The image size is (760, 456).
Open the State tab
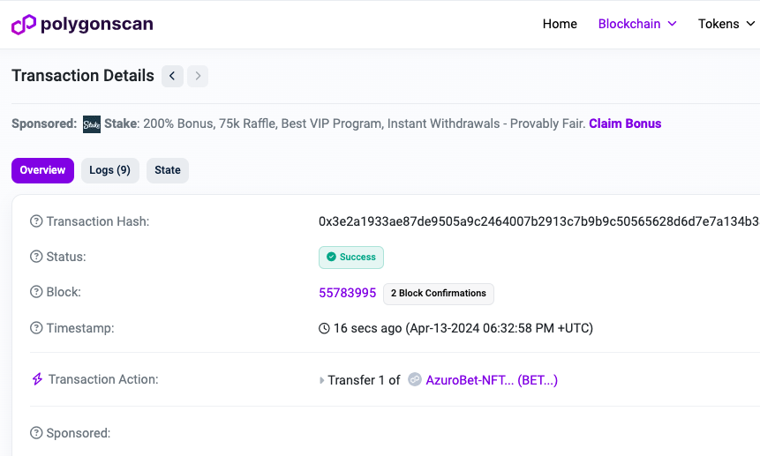pos(168,170)
